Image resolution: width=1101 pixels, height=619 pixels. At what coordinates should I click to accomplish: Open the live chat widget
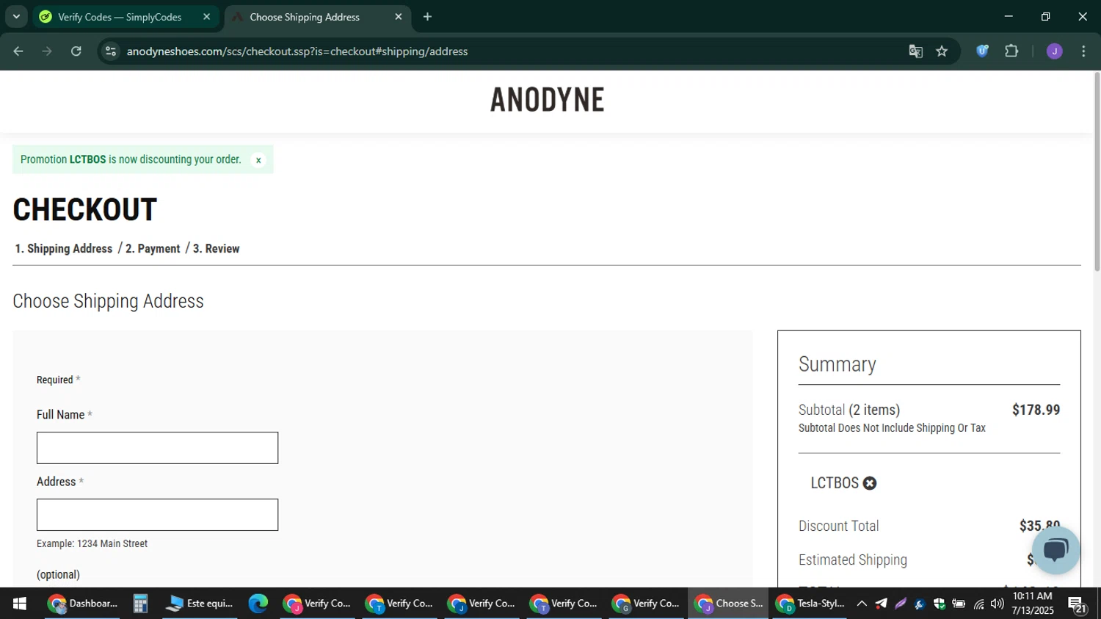coord(1055,550)
